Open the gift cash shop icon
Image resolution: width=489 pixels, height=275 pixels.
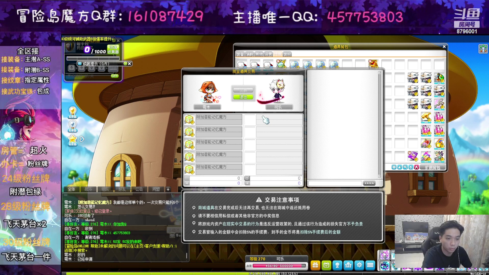[x=315, y=265]
